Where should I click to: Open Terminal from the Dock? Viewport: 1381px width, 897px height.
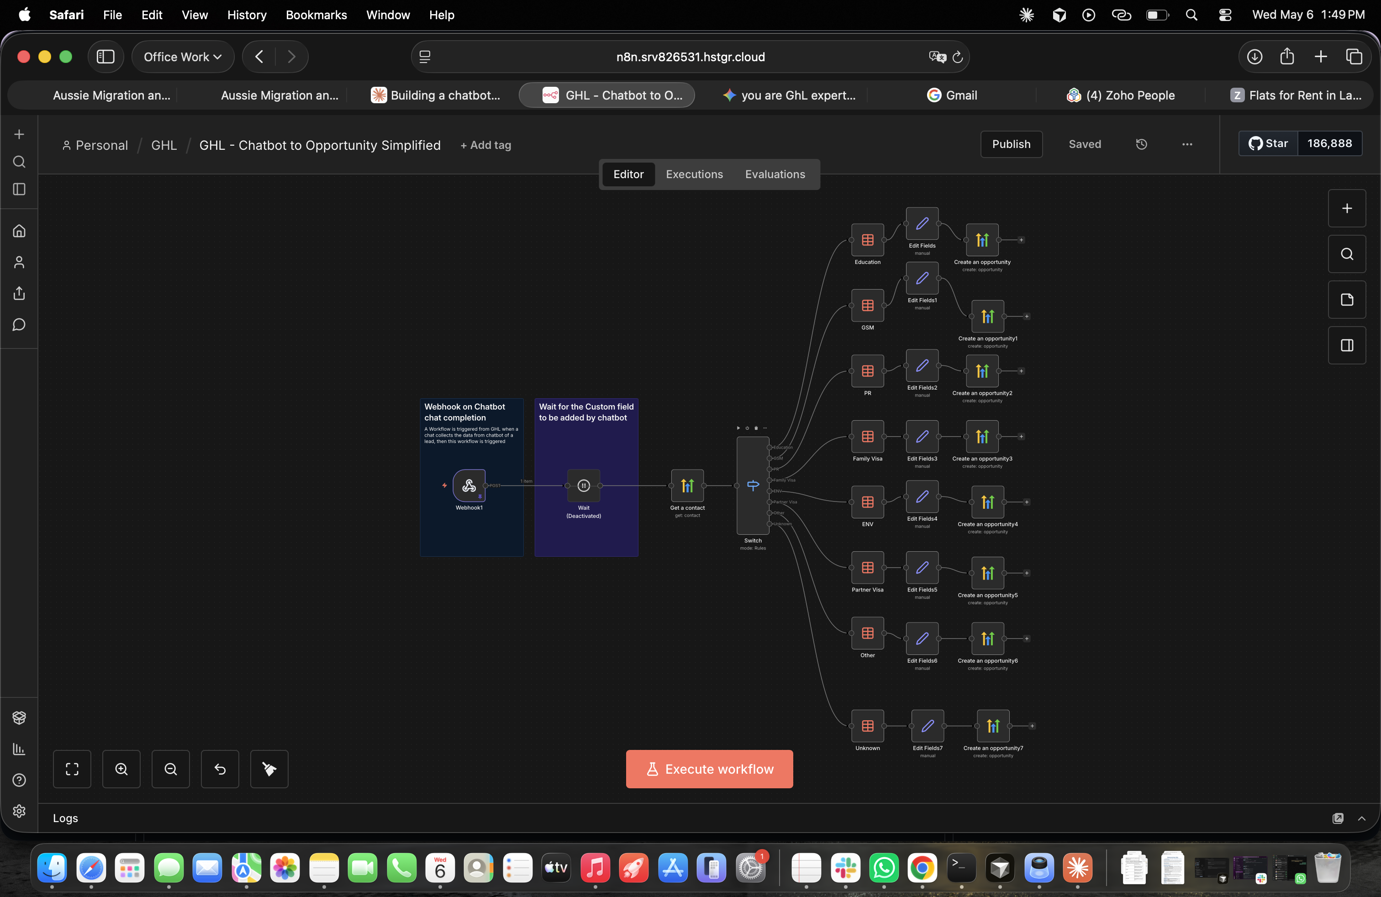pyautogui.click(x=961, y=868)
